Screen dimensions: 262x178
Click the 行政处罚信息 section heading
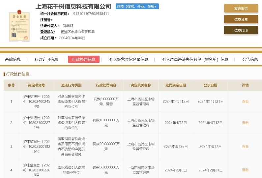(18, 74)
